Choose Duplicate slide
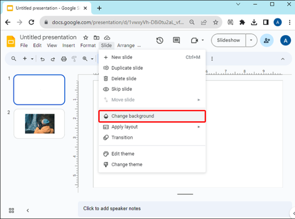The image size is (295, 219). click(x=152, y=68)
